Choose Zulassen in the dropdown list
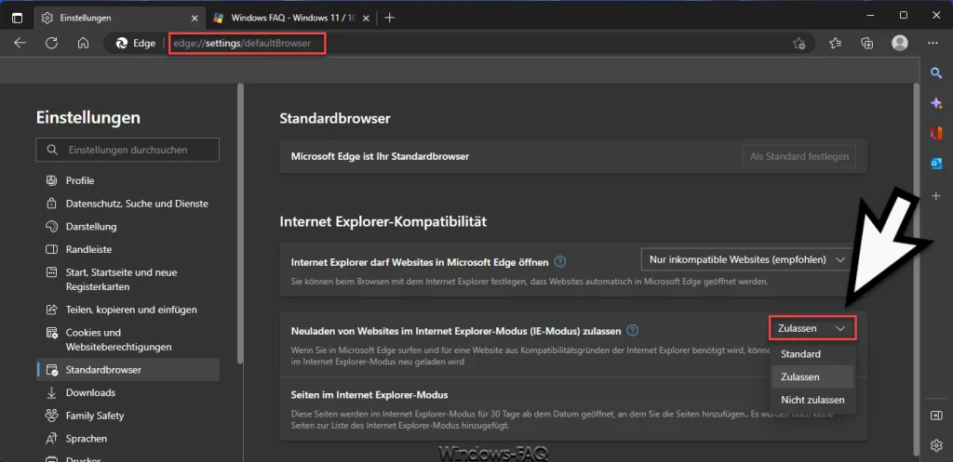This screenshot has width=953, height=462. pyautogui.click(x=812, y=377)
